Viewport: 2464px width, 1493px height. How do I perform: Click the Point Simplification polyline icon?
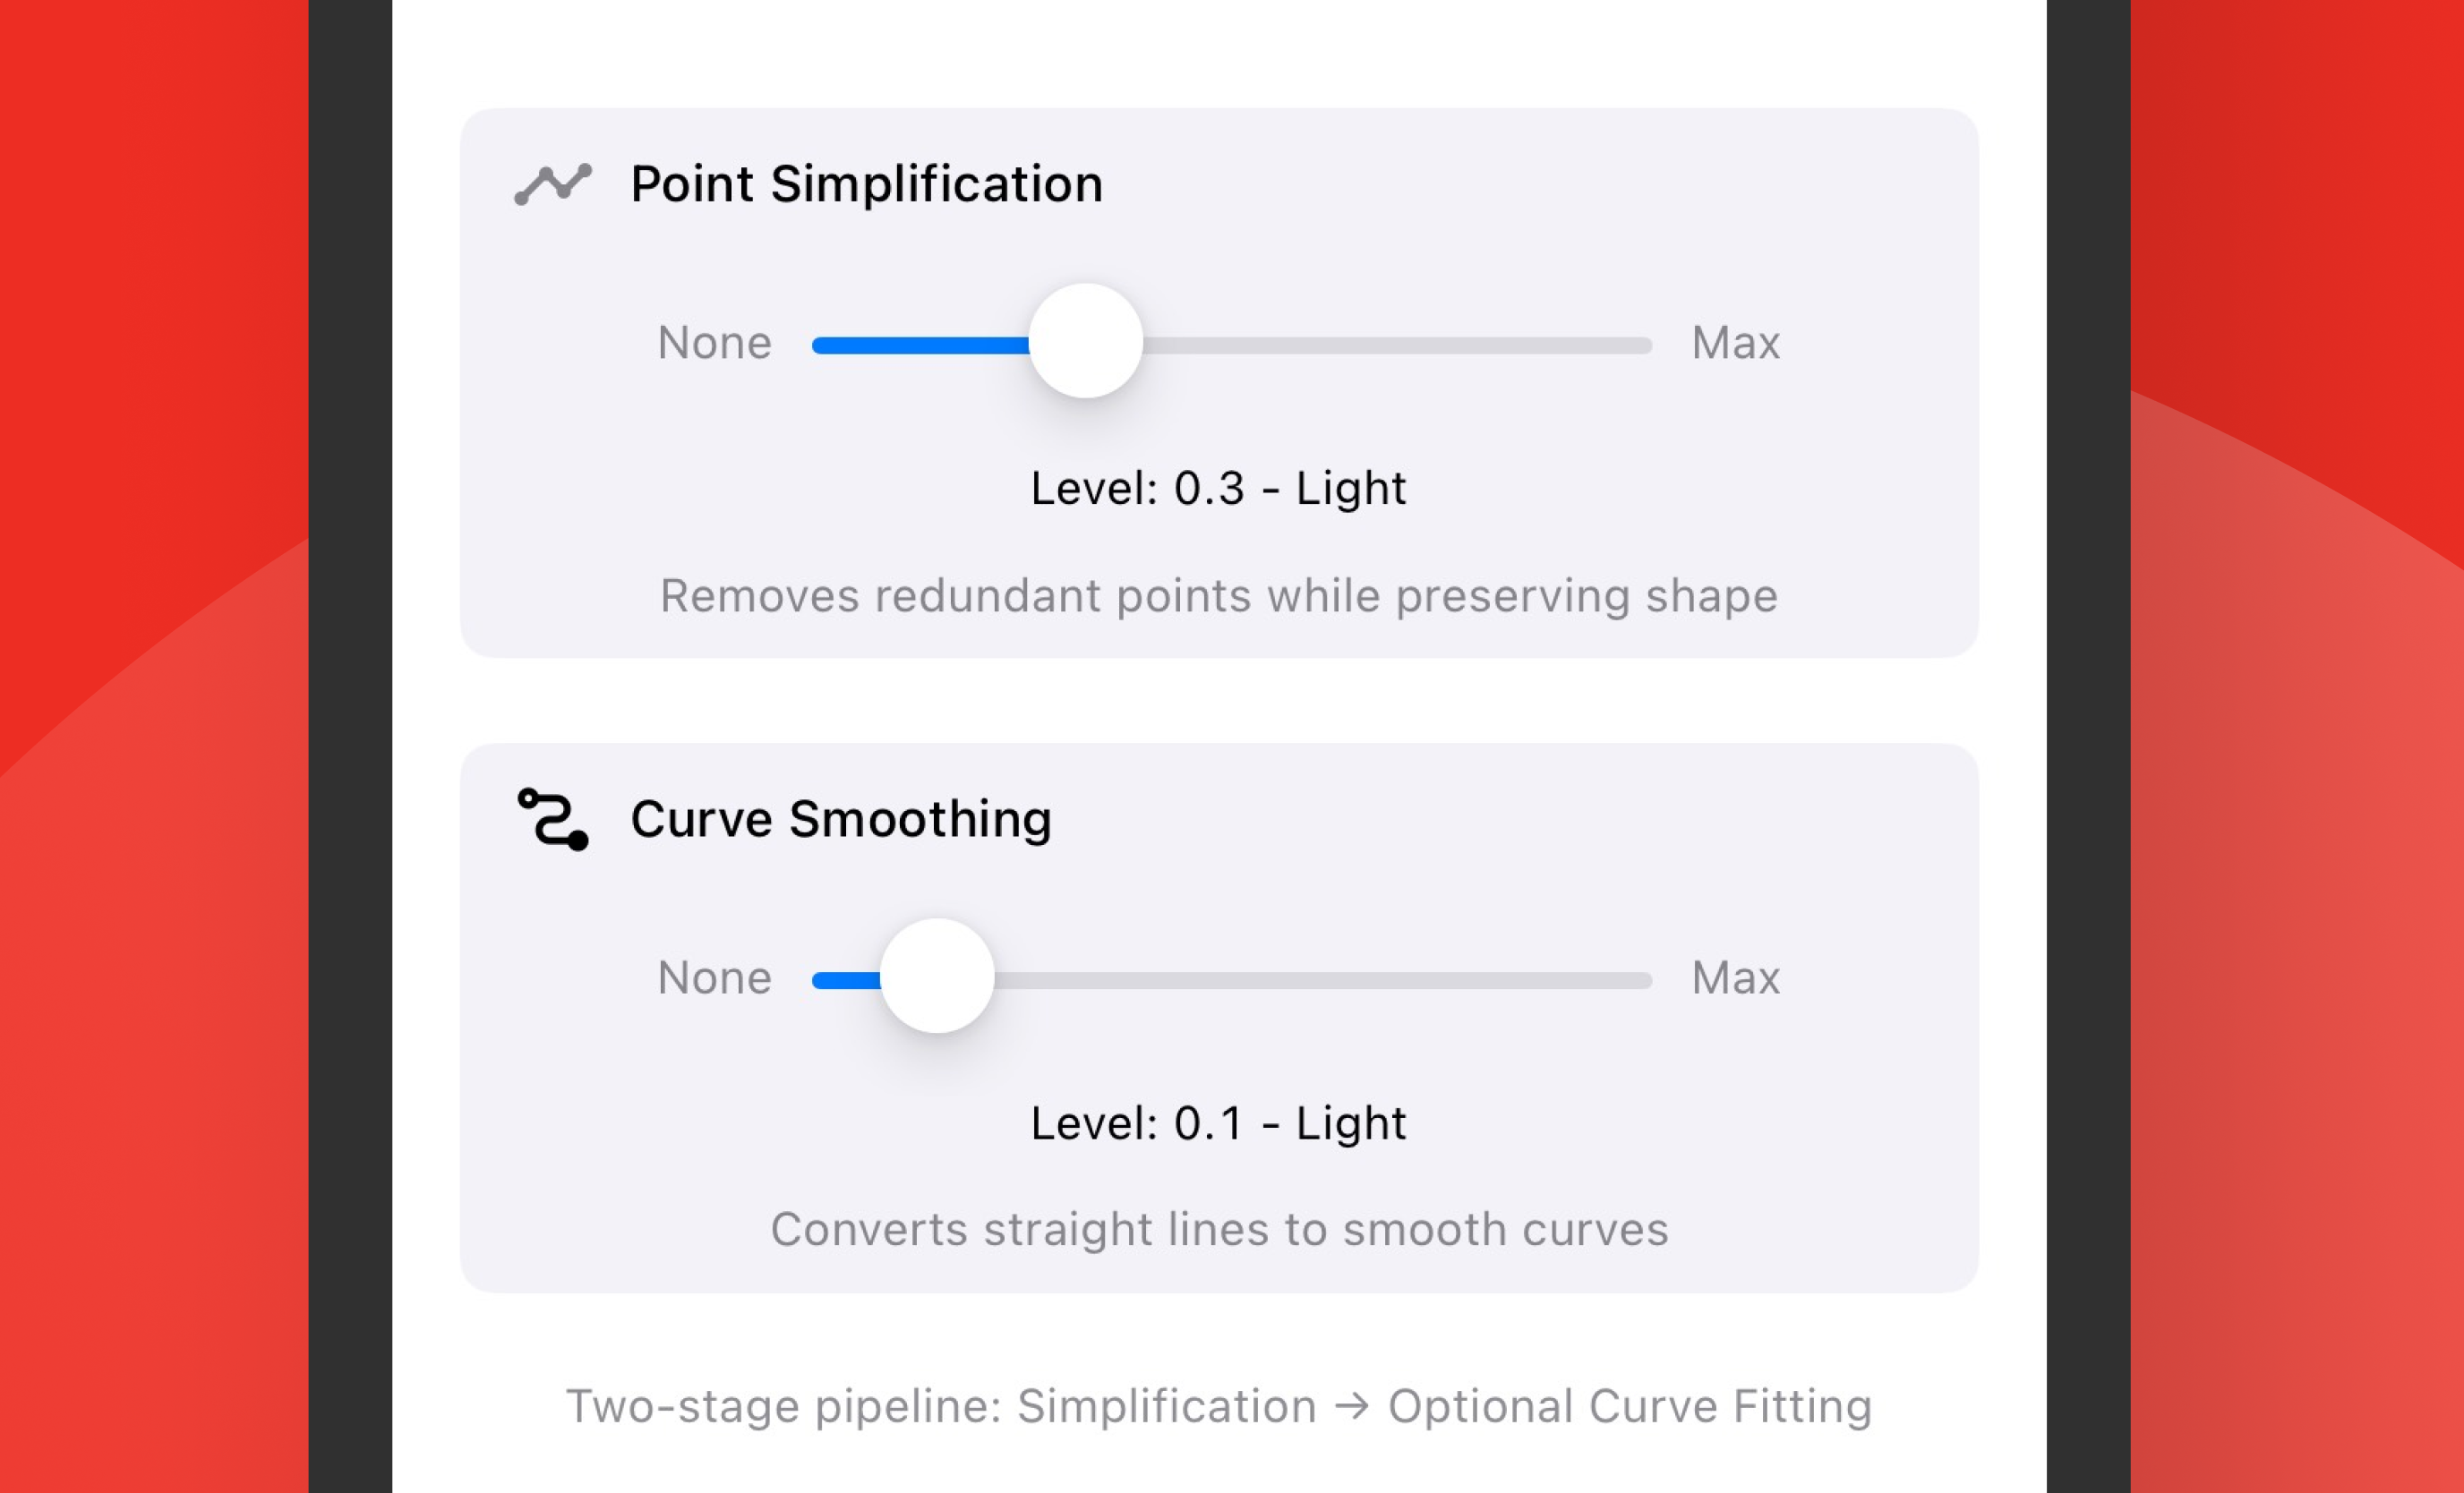(552, 185)
